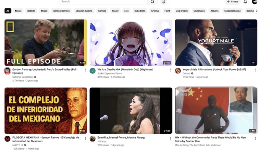Choose the Indie Rock chip

click(140, 11)
